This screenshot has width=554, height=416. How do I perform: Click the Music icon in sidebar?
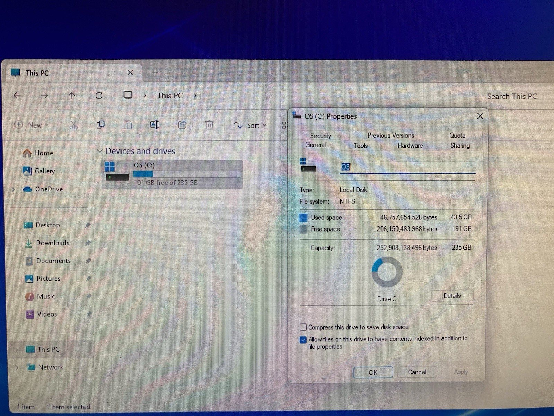[30, 296]
